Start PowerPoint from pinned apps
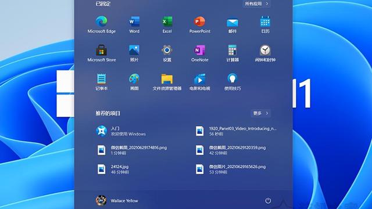The height and width of the screenshot is (209, 372). click(200, 24)
